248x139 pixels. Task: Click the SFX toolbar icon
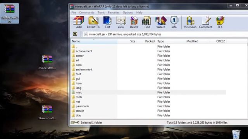coord(220,22)
